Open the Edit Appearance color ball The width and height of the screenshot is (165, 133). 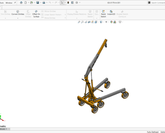coord(111,22)
